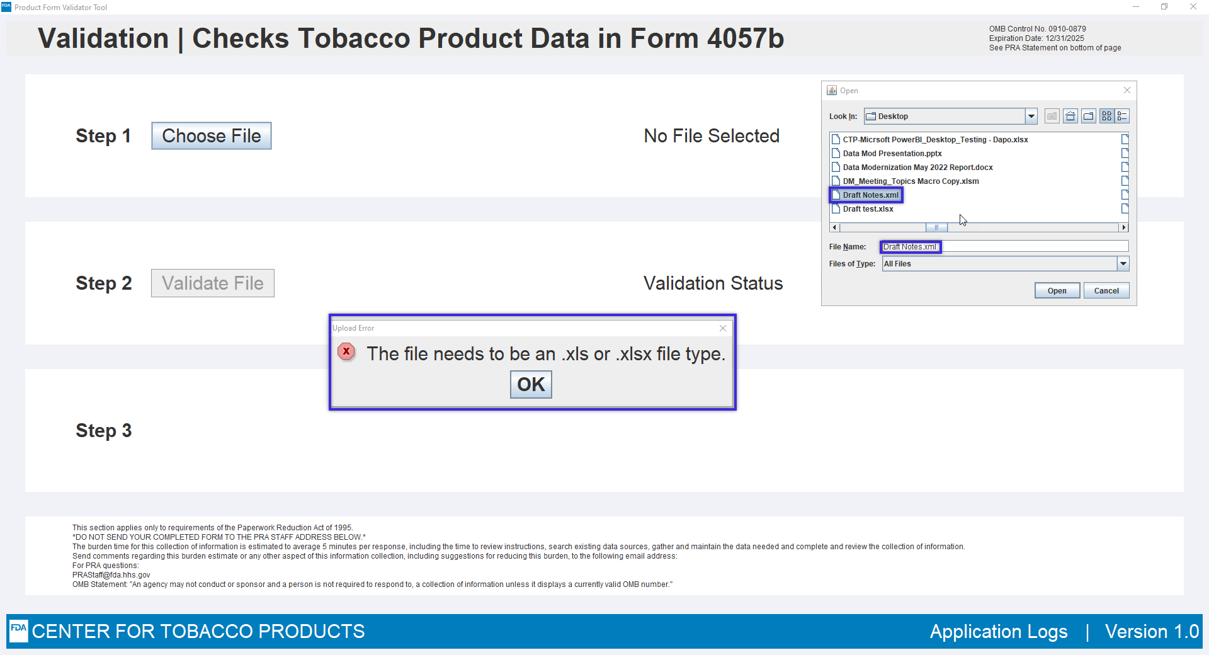Close the Open file dialog
The image size is (1209, 655).
click(1127, 90)
